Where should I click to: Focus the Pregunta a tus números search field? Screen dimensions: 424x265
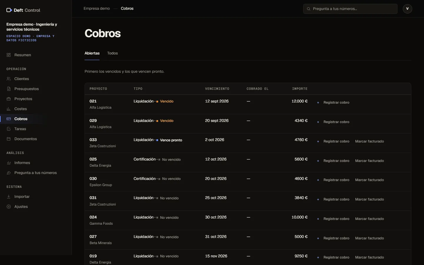point(350,9)
